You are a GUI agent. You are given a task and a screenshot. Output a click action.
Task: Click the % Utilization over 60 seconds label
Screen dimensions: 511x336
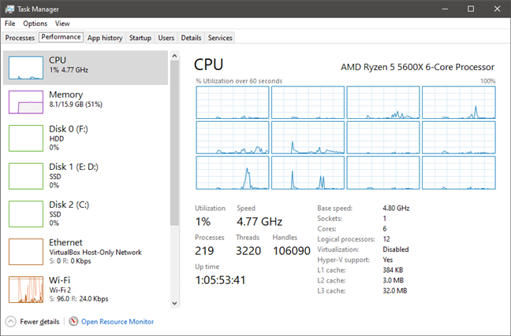[x=239, y=81]
